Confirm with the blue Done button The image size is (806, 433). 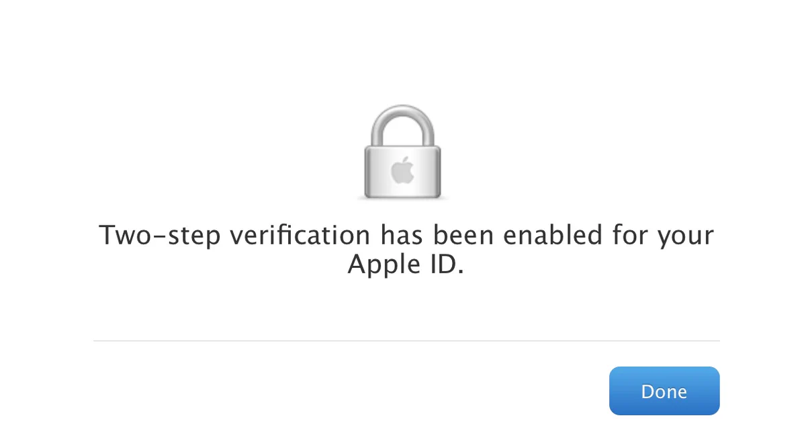coord(664,391)
